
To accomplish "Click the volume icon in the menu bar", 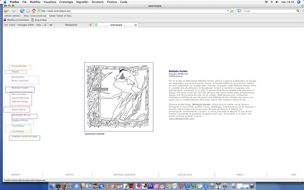I will coord(277,2).
